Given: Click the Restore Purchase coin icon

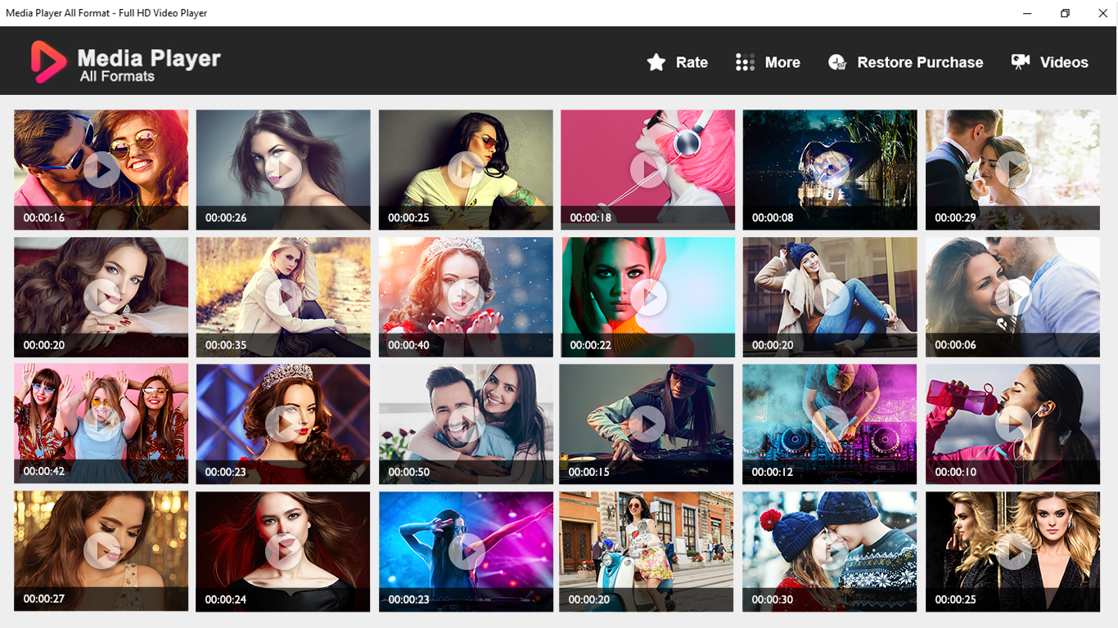Looking at the screenshot, I should coord(836,61).
